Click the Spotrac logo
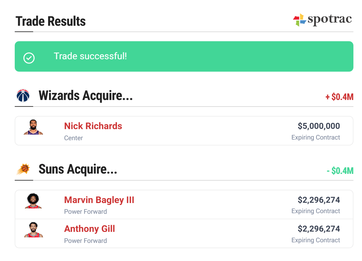 [322, 20]
